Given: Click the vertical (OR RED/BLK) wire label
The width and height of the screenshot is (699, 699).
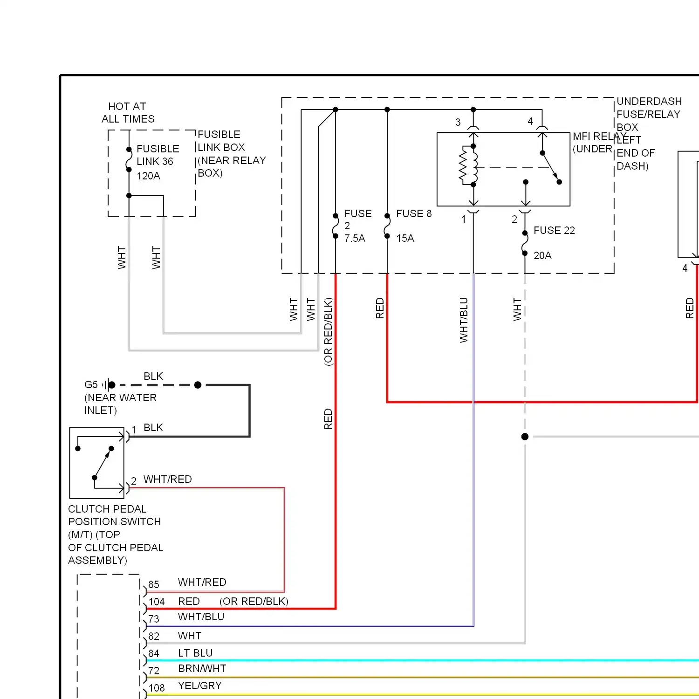Looking at the screenshot, I should tap(329, 332).
